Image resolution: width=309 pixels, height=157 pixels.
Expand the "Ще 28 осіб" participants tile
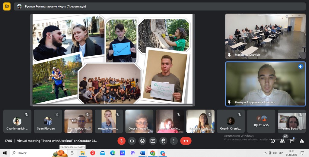click(262, 121)
